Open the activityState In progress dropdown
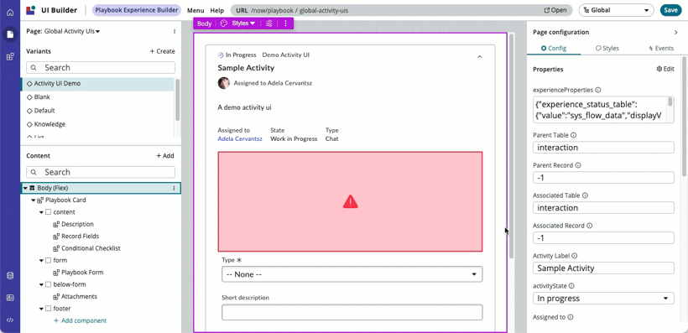688x333 pixels. (603, 299)
